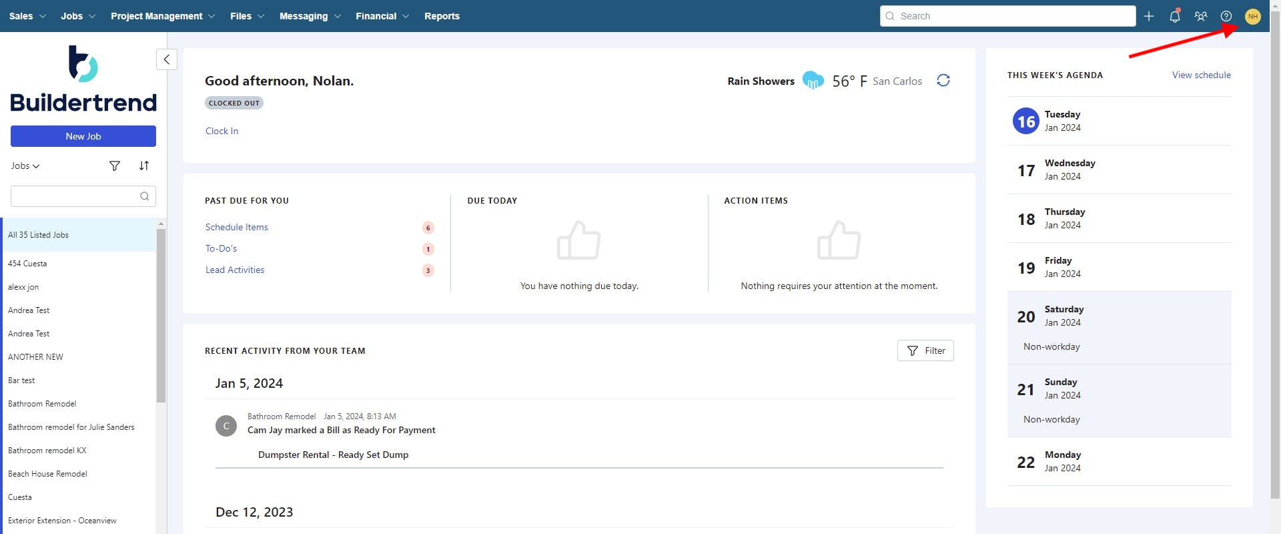Screen dimensions: 1281x534
Task: Click the top Search field
Action: click(x=1007, y=16)
